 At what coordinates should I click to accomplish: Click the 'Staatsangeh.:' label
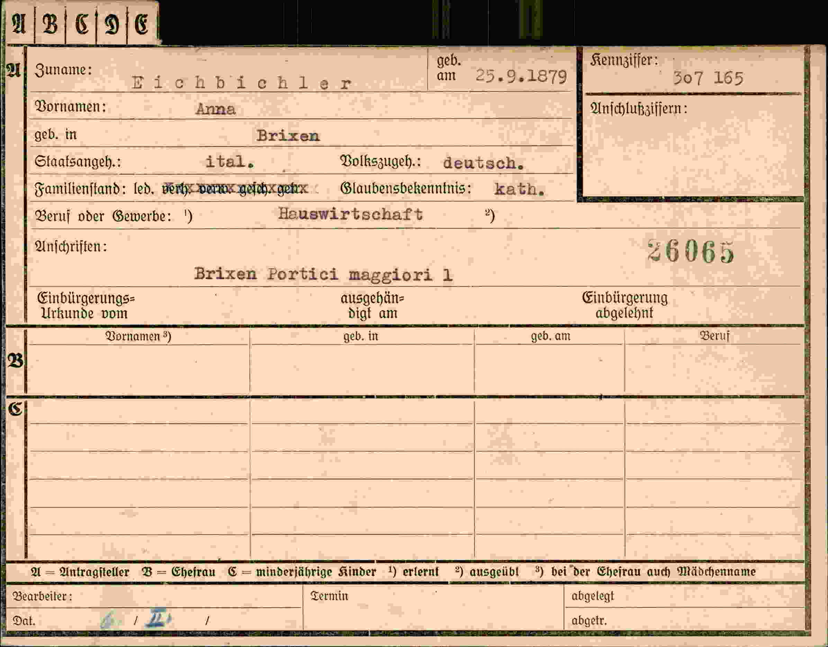(x=78, y=162)
